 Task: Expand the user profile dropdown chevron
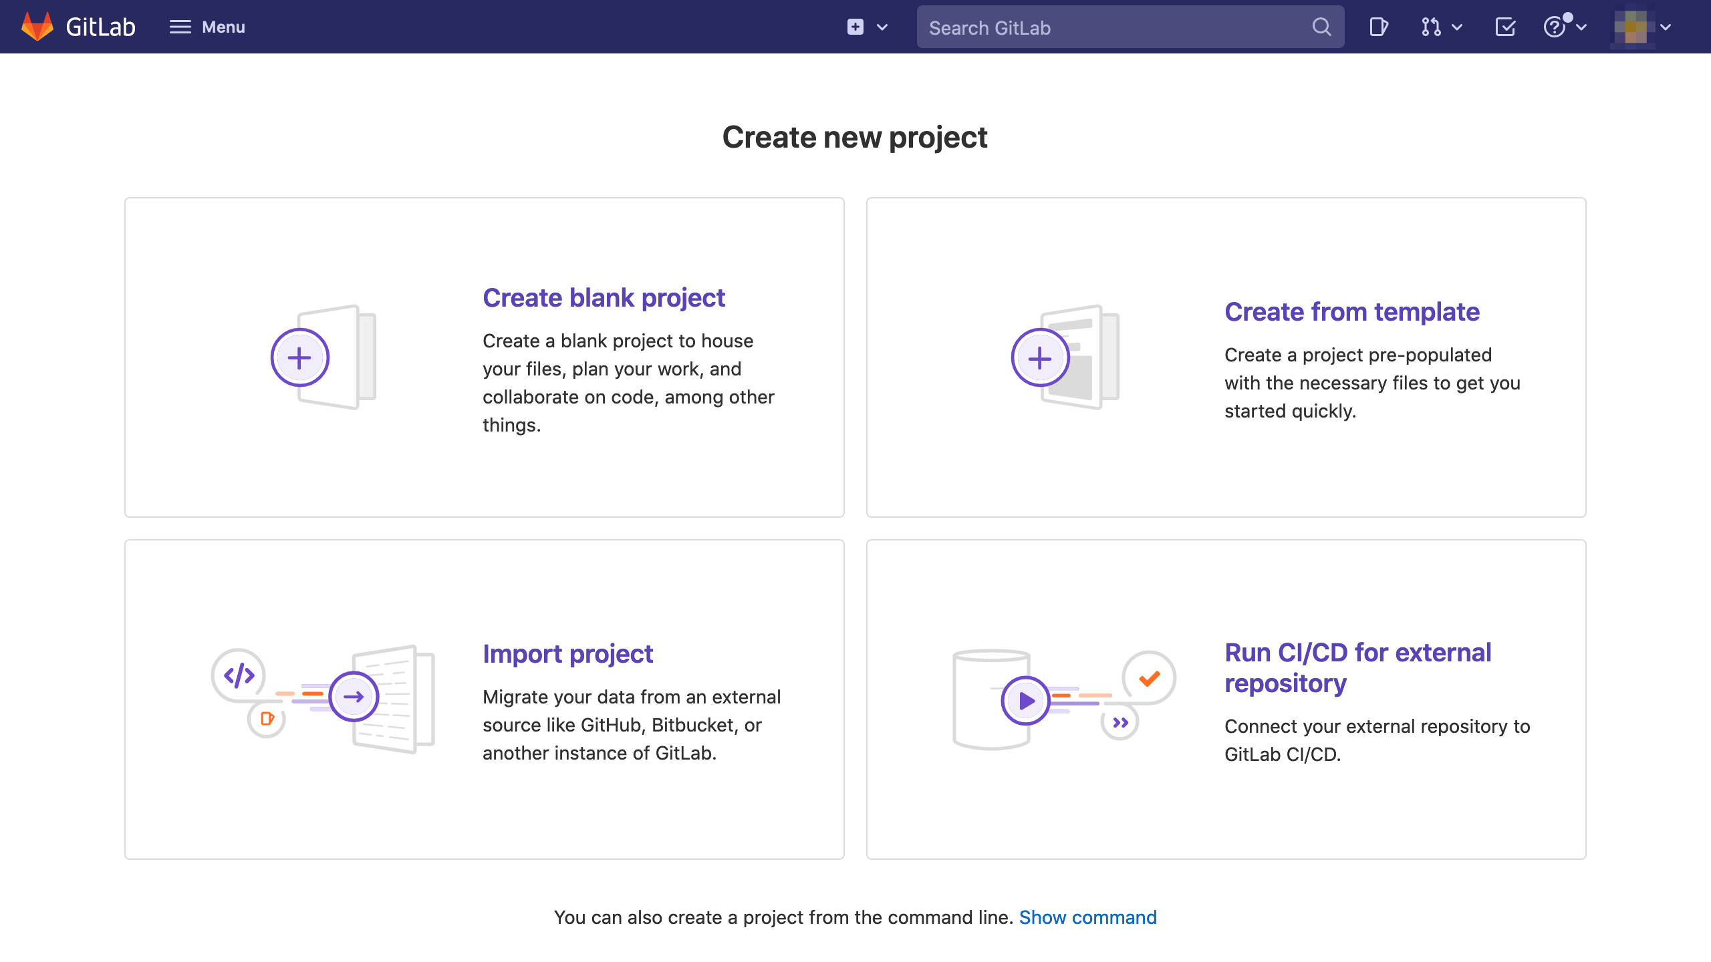click(1666, 27)
